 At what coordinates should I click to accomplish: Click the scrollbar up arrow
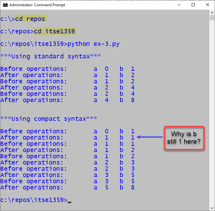(212, 12)
